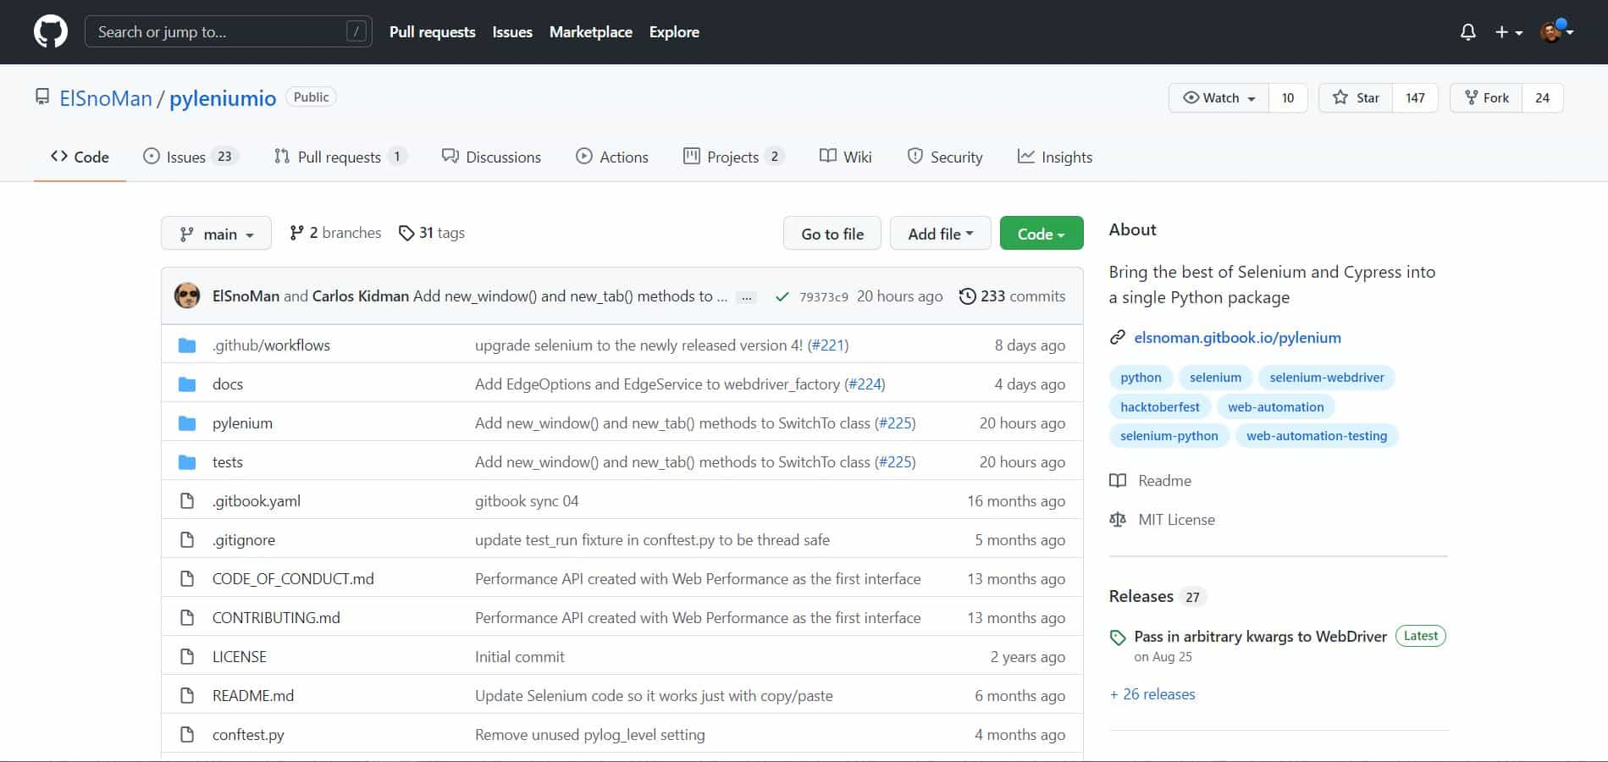The width and height of the screenshot is (1608, 762).
Task: Click the python topic tag
Action: click(1141, 378)
